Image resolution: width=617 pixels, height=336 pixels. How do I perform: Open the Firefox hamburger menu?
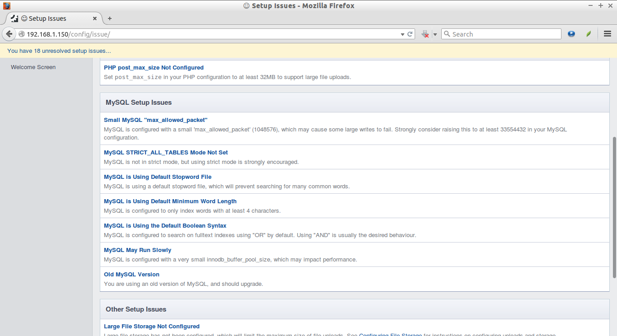pos(608,34)
